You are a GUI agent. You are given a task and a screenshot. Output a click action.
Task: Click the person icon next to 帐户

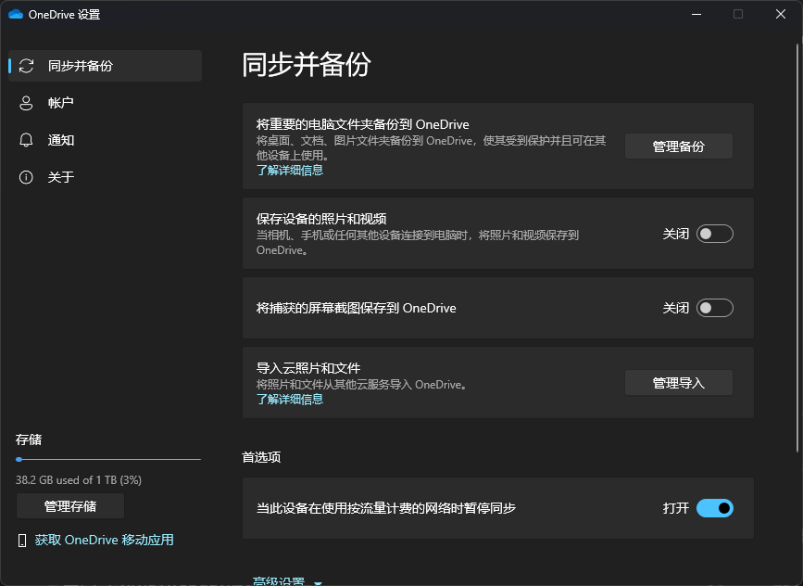coord(26,103)
